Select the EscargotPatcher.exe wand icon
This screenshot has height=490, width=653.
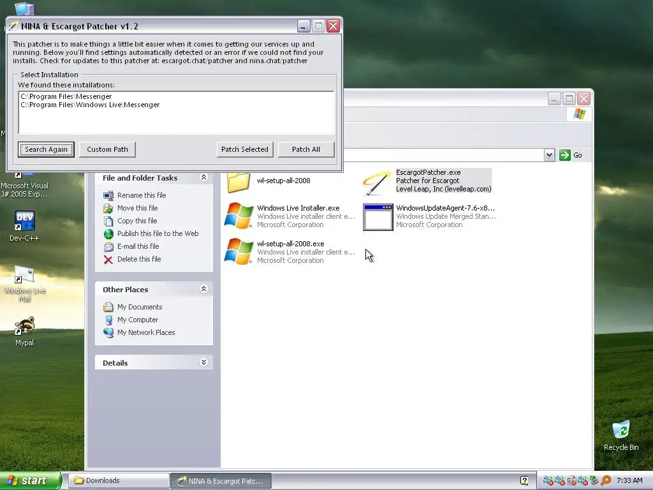click(x=377, y=182)
